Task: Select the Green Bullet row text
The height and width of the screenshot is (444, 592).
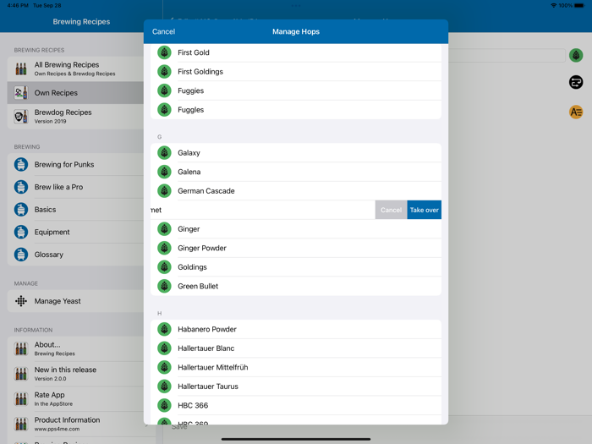Action: [x=198, y=286]
